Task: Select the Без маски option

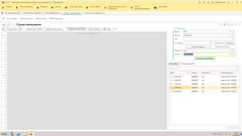Action: pos(219,43)
